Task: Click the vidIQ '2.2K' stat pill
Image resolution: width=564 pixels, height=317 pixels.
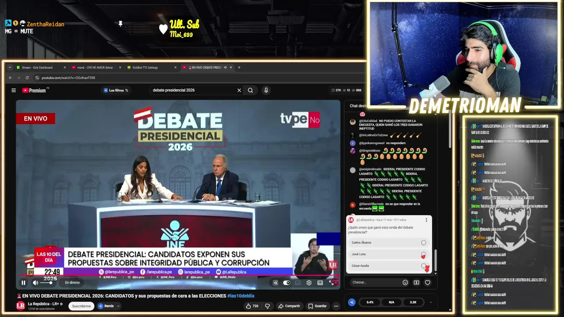Action: click(413, 302)
